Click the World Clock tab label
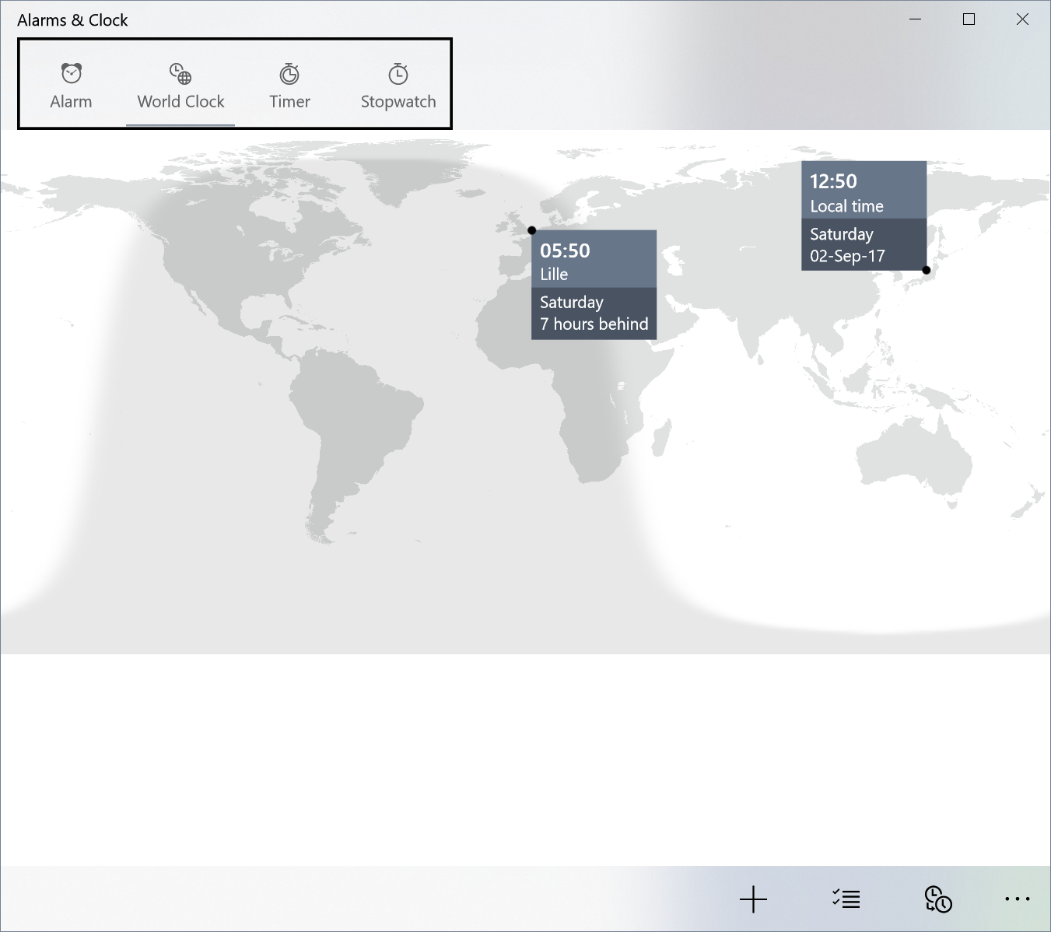 180,102
